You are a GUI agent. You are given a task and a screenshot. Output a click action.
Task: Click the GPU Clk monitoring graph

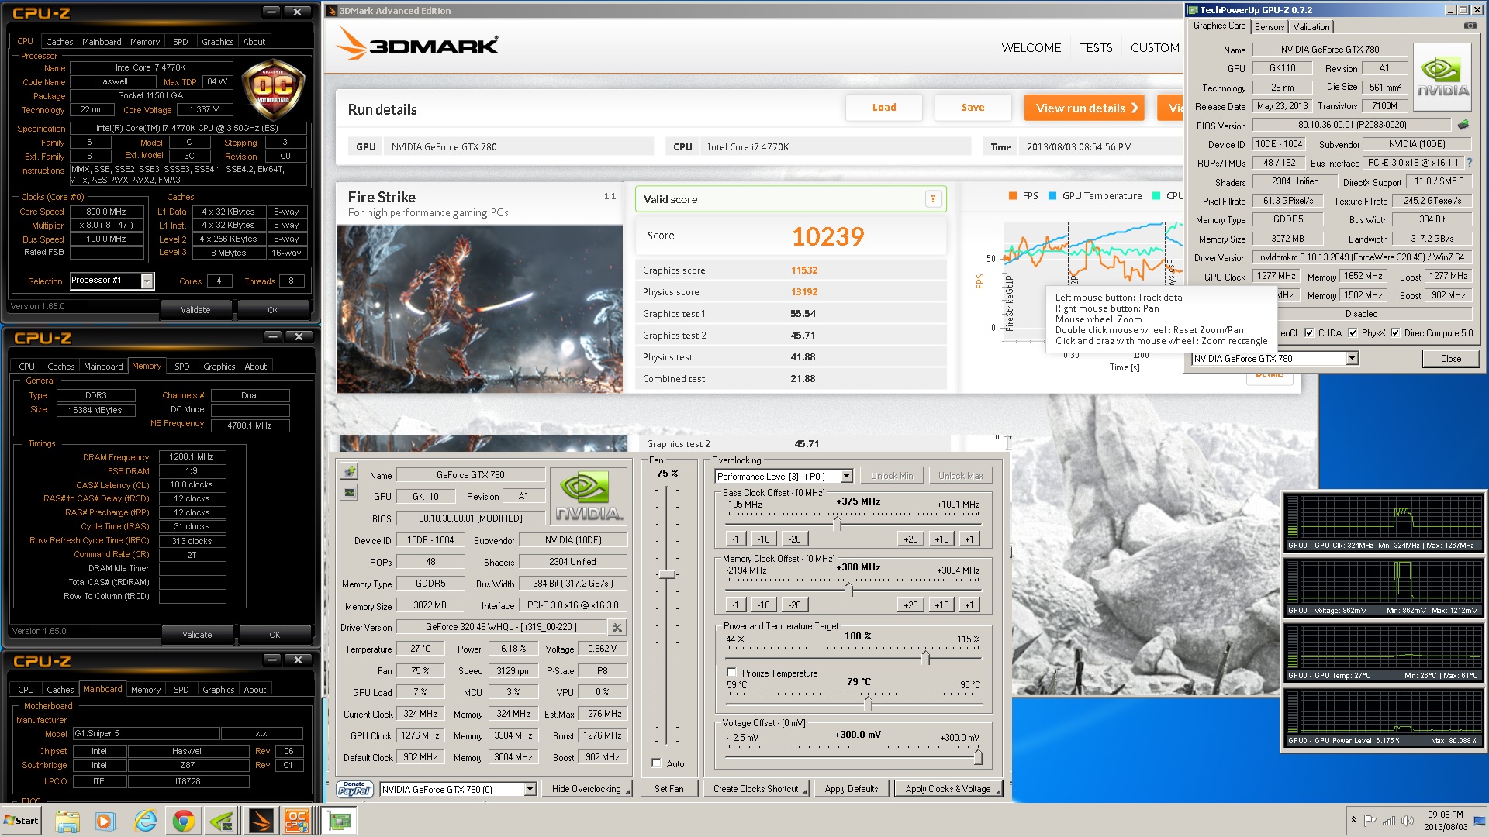pos(1384,521)
